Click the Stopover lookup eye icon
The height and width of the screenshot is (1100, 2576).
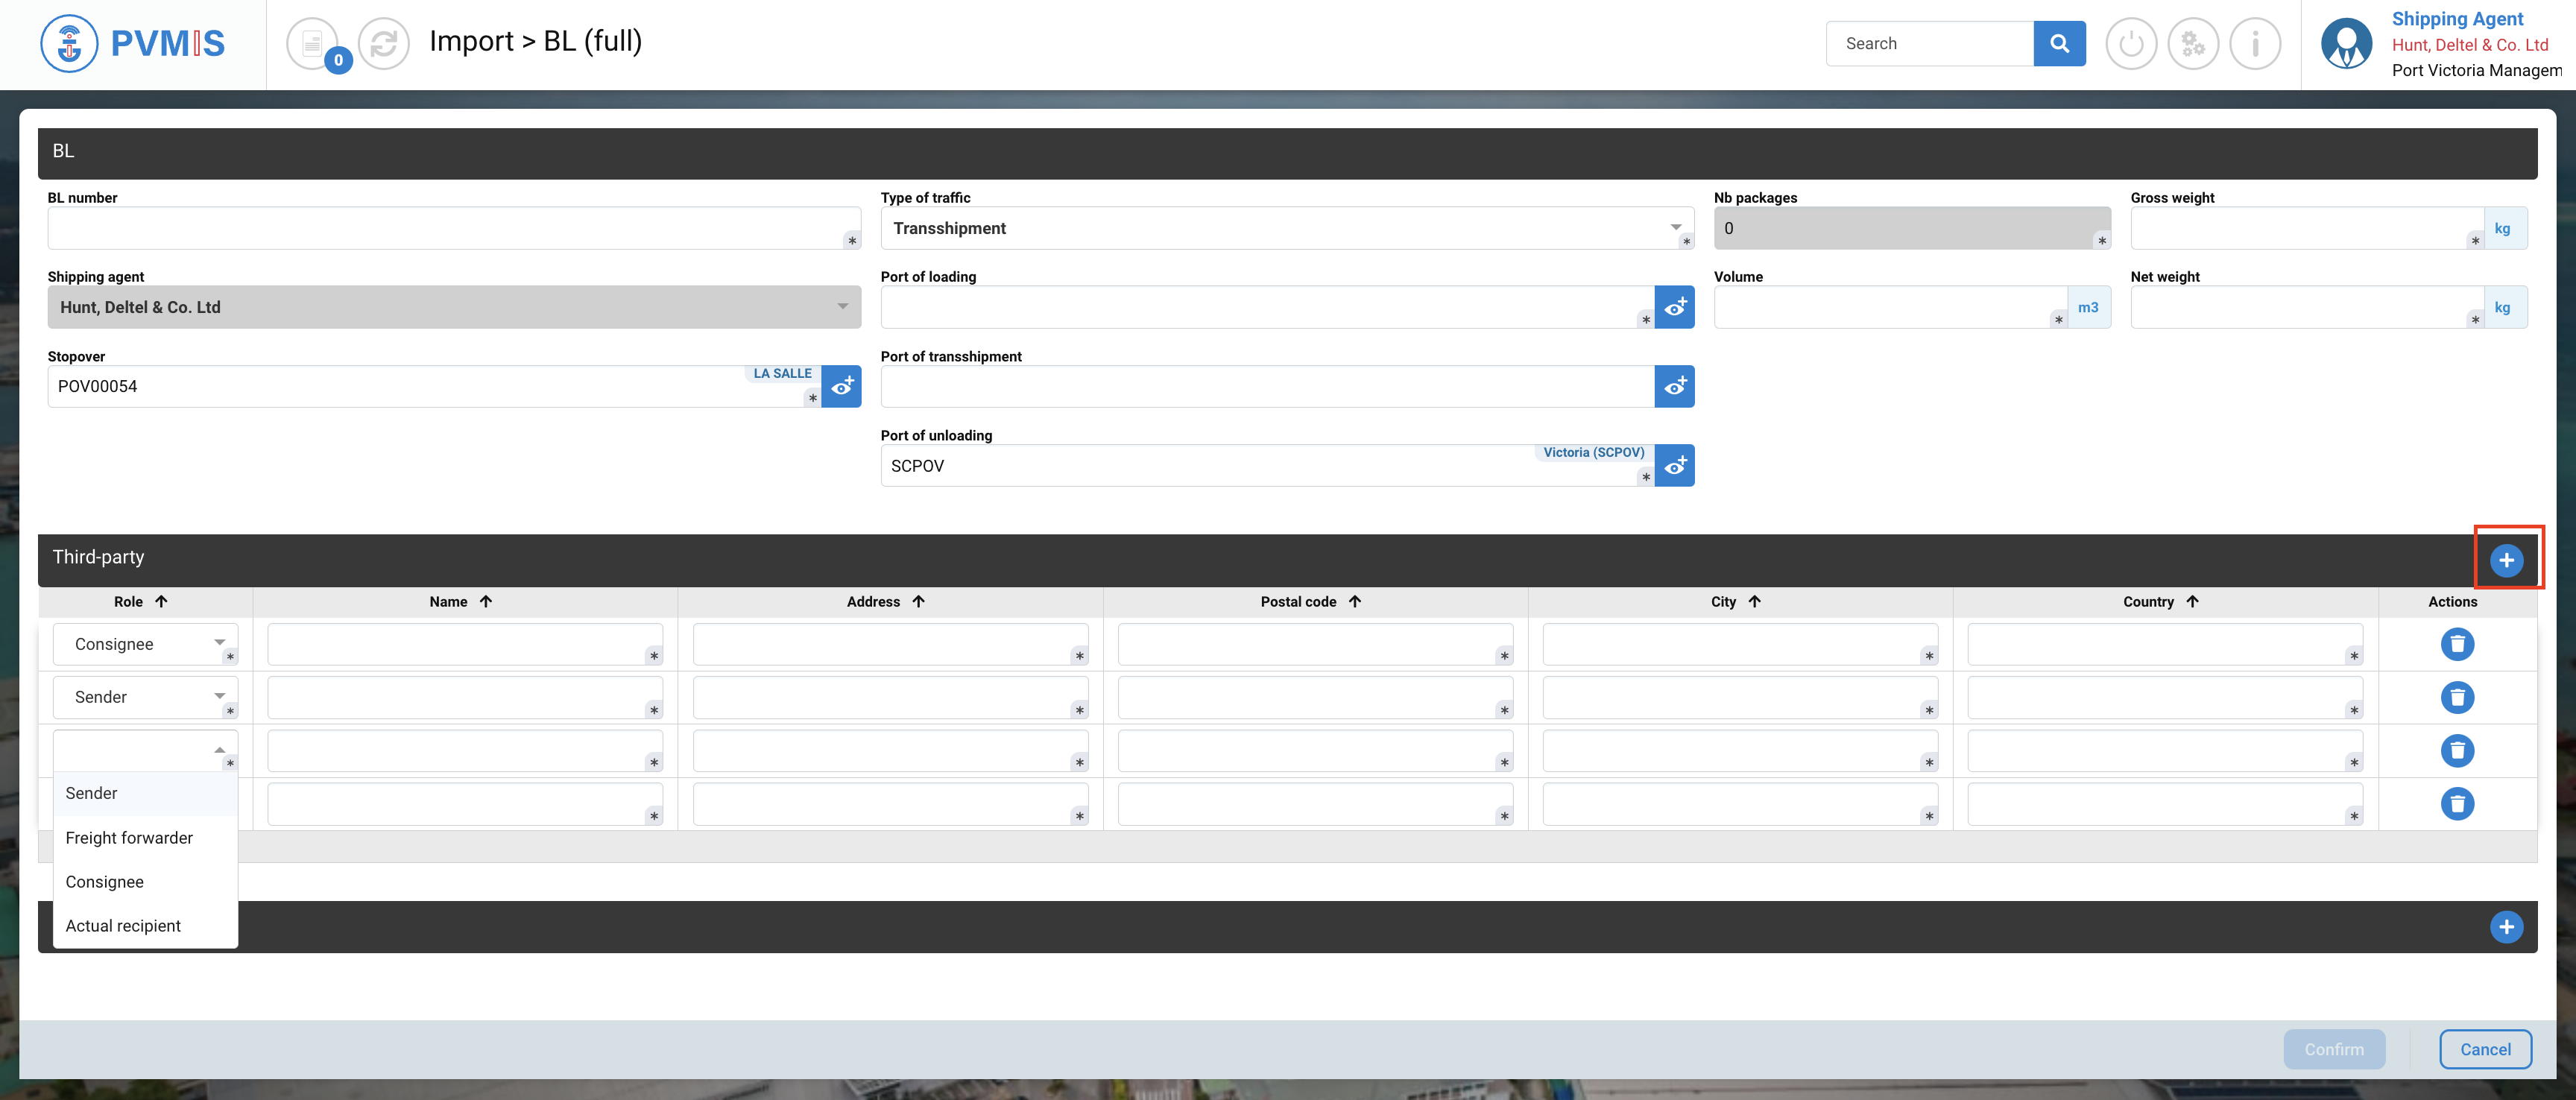point(841,386)
